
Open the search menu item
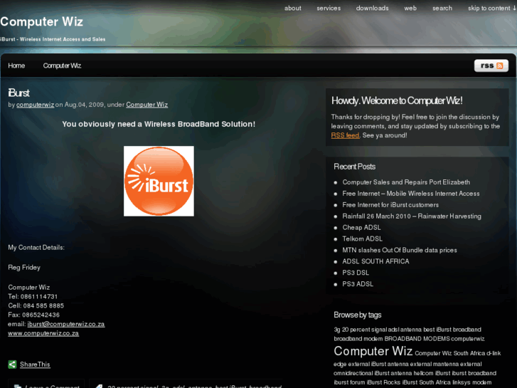pyautogui.click(x=442, y=9)
